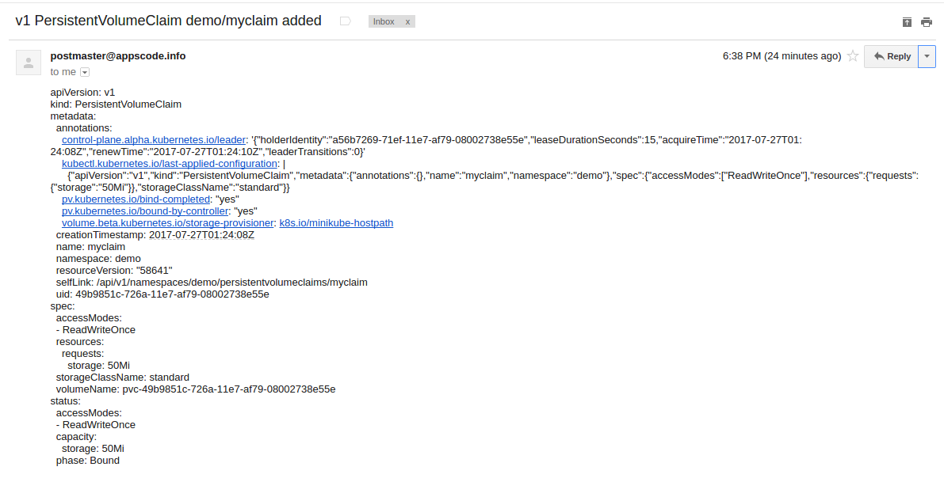This screenshot has width=944, height=482.
Task: Open k8s.io/minikube-hostpath link
Action: tap(336, 223)
